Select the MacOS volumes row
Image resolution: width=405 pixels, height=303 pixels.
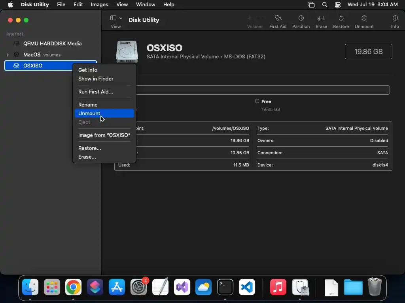[x=51, y=54]
